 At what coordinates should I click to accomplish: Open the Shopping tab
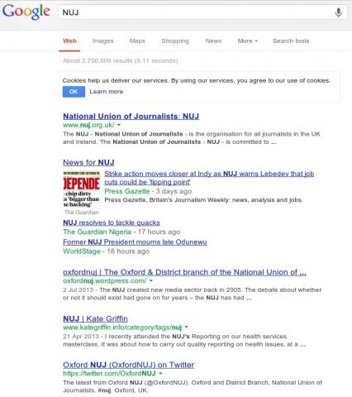(x=175, y=41)
